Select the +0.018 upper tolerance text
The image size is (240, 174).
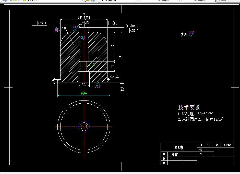86,22
